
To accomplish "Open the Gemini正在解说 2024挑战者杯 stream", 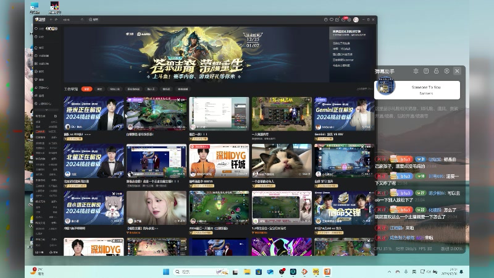I will click(344, 114).
